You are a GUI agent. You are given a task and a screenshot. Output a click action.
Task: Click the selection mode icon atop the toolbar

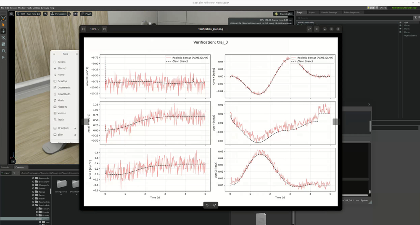tap(3, 18)
